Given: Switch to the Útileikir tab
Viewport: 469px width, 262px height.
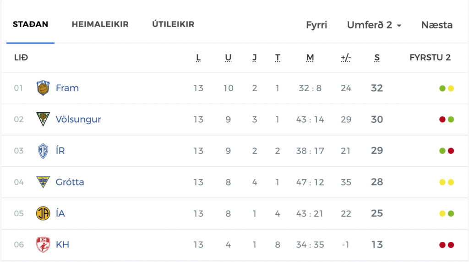Looking at the screenshot, I should [173, 24].
